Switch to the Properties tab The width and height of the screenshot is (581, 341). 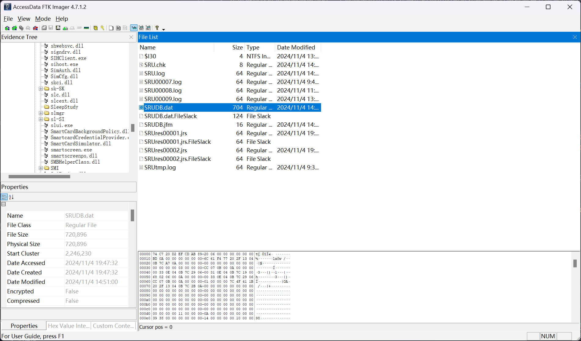24,326
